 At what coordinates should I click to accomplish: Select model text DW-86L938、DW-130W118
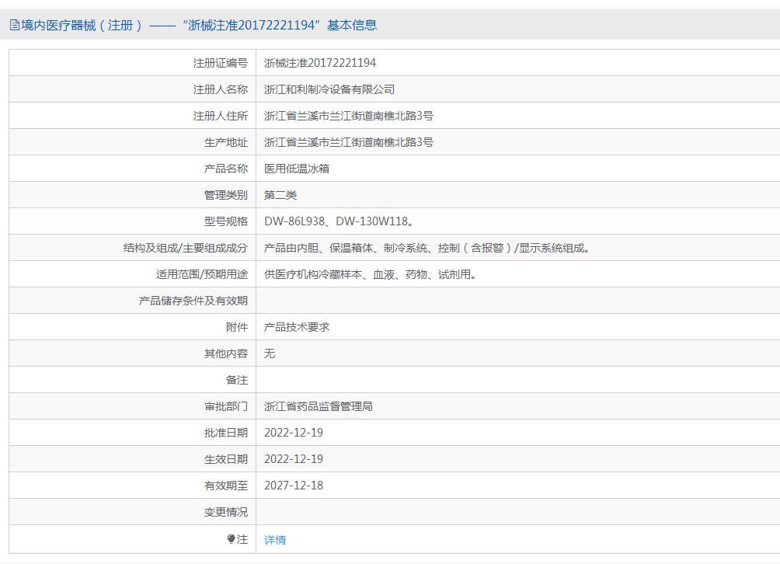click(339, 221)
